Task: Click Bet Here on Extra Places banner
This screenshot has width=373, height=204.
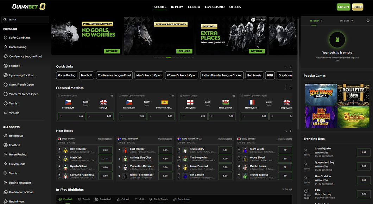Action: pyautogui.click(x=257, y=51)
